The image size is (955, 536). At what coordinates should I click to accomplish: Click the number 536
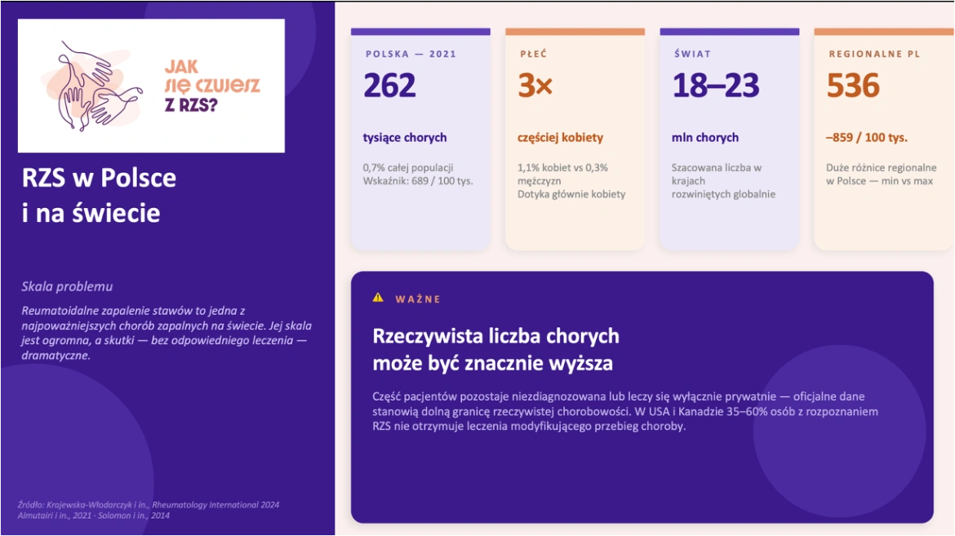[853, 86]
